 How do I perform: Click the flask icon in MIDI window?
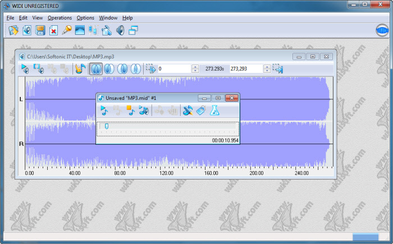pyautogui.click(x=214, y=111)
